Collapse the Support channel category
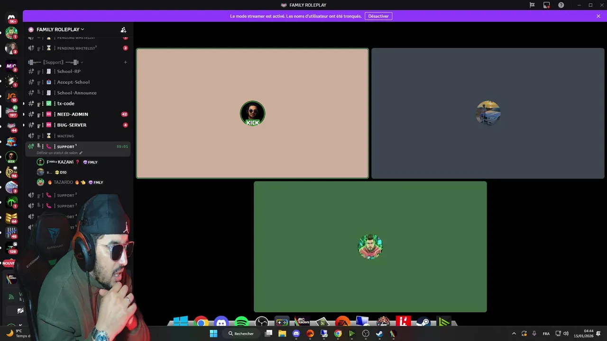The image size is (607, 341). tap(55, 62)
